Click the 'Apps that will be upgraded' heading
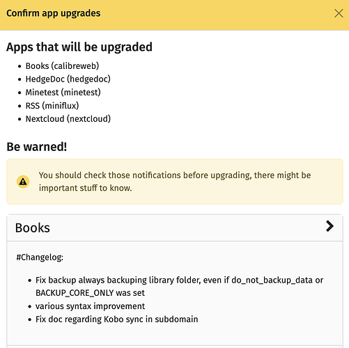 [79, 47]
